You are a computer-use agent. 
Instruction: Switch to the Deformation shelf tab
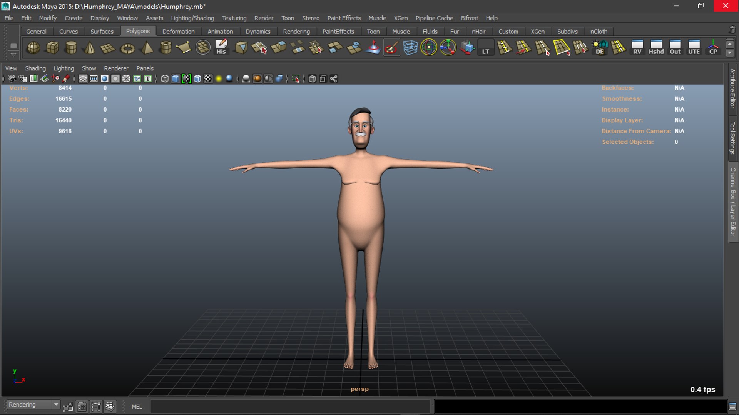coord(178,32)
